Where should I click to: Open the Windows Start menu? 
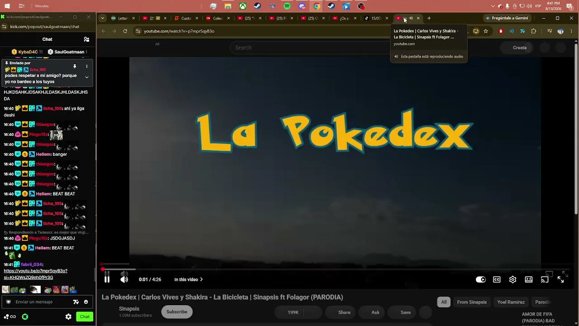[x=7, y=6]
